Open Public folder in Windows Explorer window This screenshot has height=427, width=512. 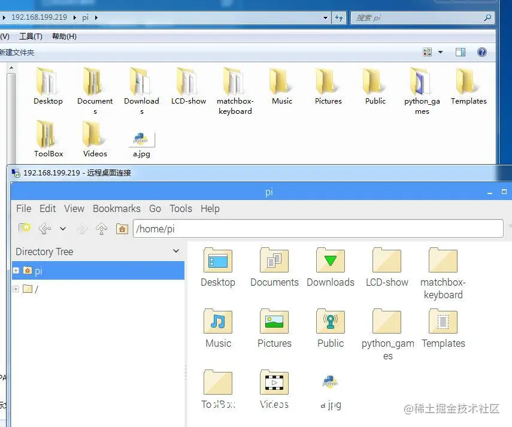click(375, 86)
